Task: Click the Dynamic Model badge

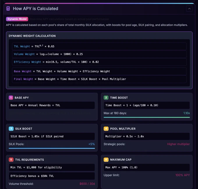Action: click(x=17, y=19)
